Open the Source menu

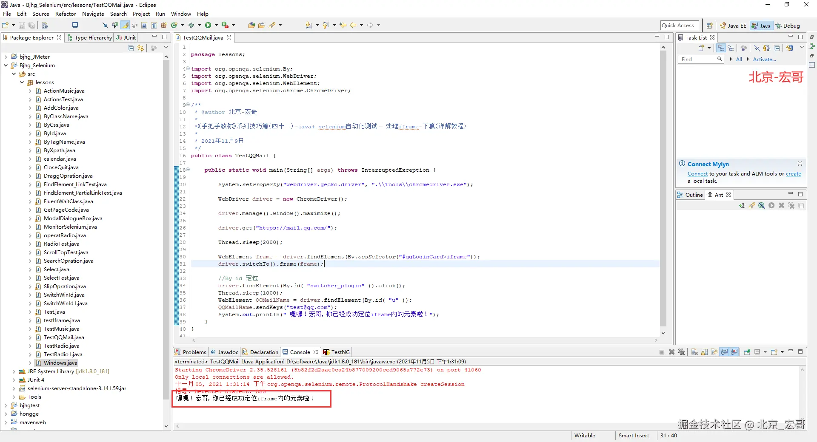tap(41, 14)
